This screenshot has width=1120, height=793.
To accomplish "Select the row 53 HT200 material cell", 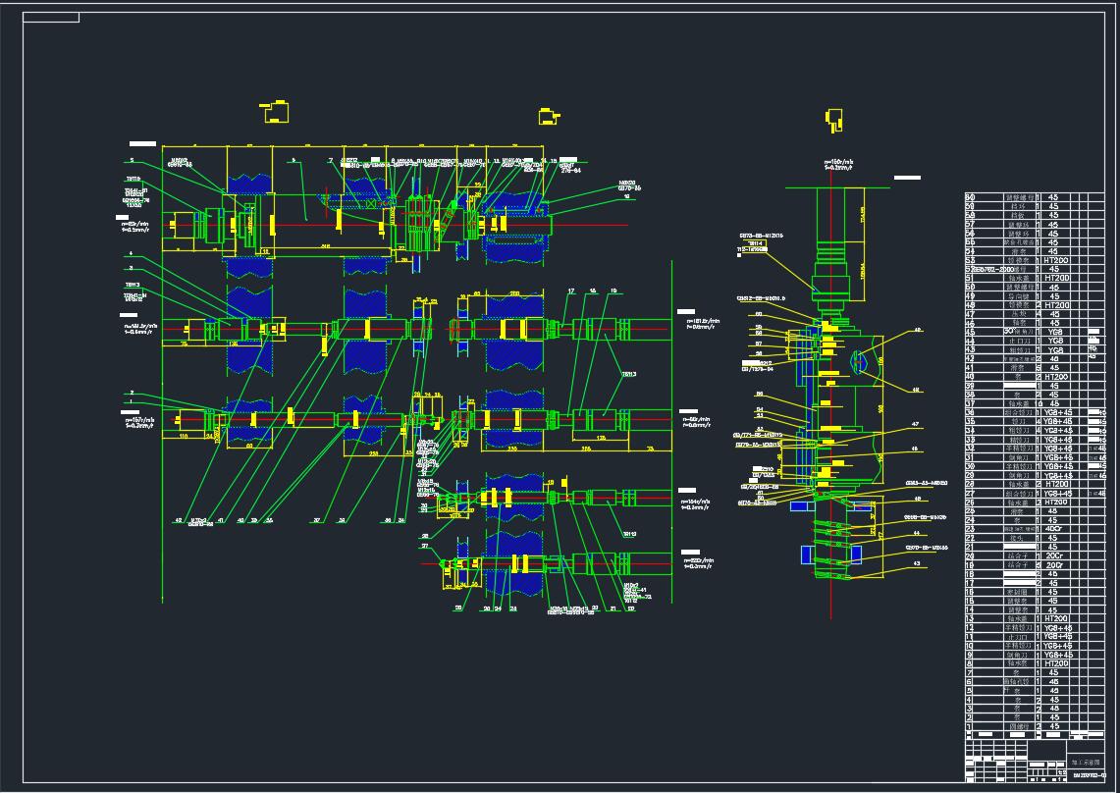I will 1054,260.
